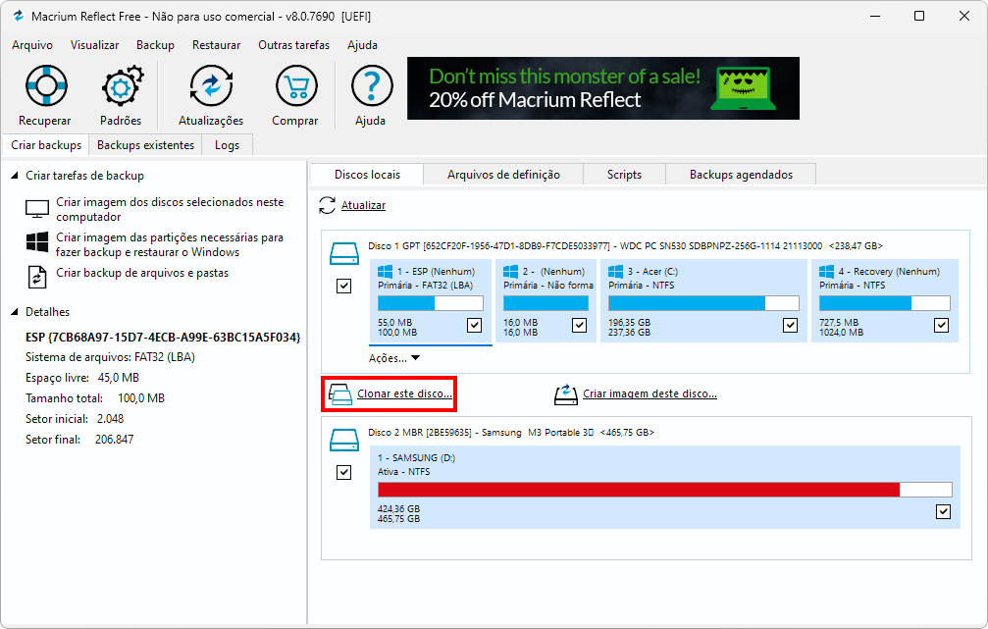Click monitor icon for imaging selected disks

pyautogui.click(x=37, y=209)
